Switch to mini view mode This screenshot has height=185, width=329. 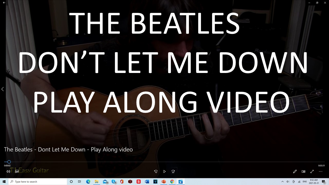coord(303,171)
